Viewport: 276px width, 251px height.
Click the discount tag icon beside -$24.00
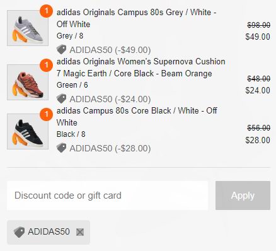pos(61,99)
